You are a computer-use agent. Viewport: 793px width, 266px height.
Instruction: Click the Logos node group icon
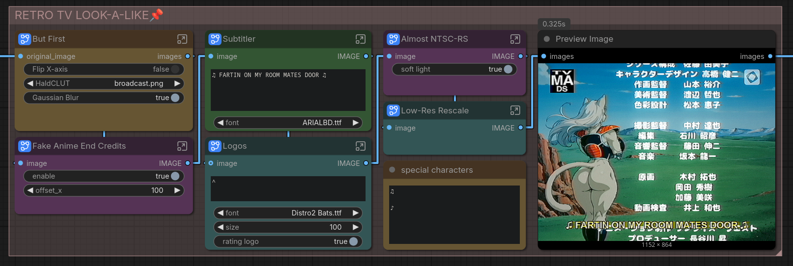point(215,146)
